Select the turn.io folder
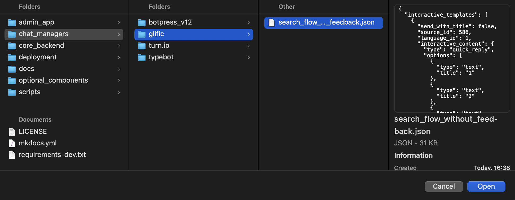 (194, 46)
